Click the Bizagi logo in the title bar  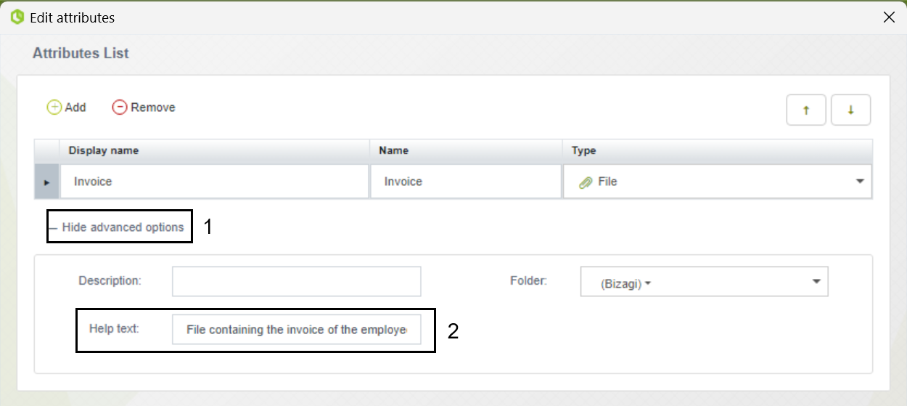pyautogui.click(x=17, y=17)
